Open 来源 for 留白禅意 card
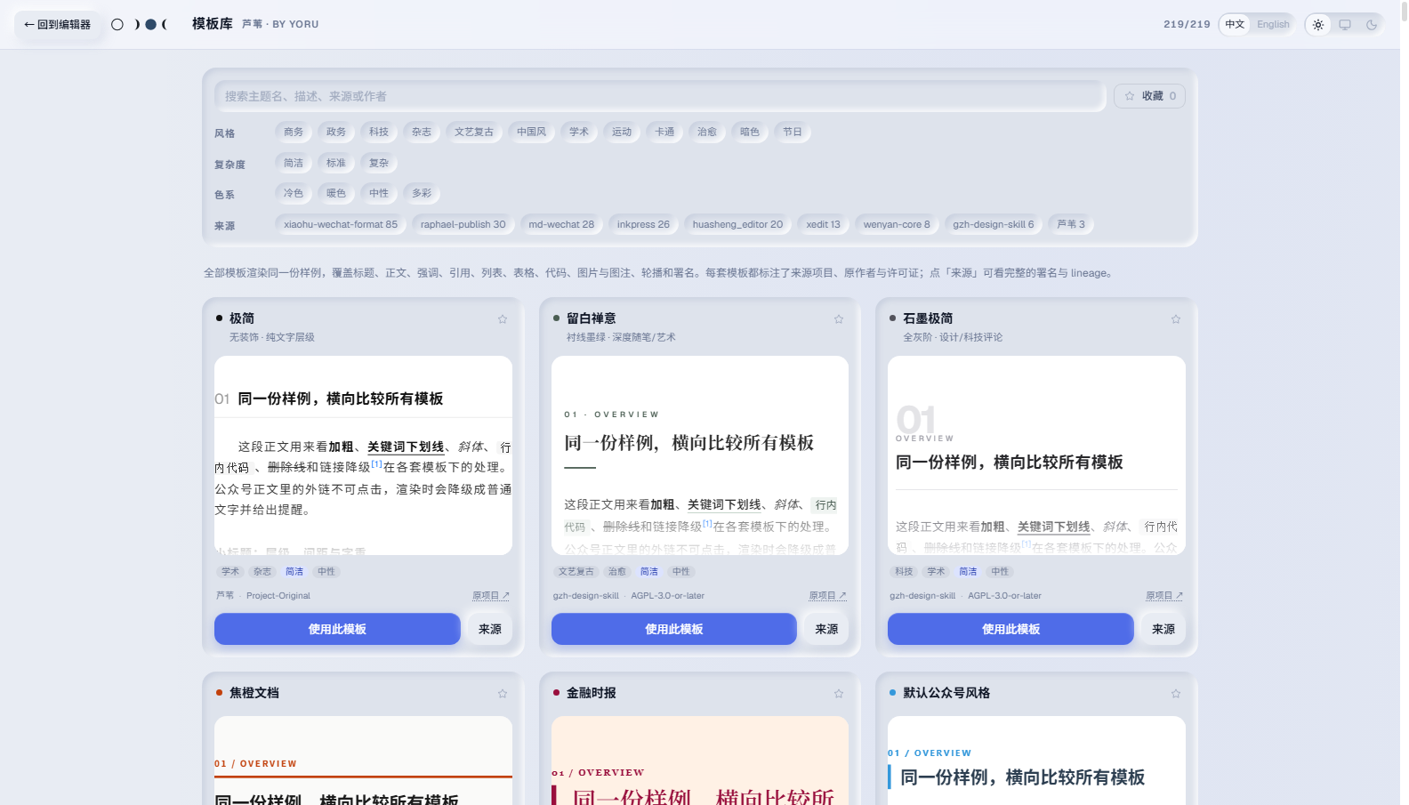Screen dimensions: 1409x805 coord(826,629)
